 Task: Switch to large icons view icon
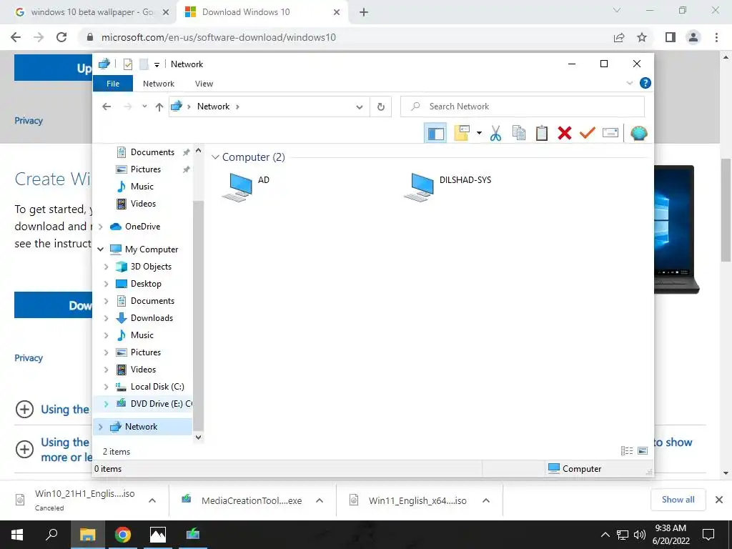pyautogui.click(x=643, y=451)
